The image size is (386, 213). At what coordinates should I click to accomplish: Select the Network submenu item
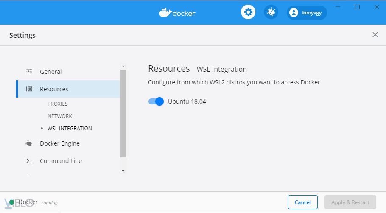[x=60, y=116]
